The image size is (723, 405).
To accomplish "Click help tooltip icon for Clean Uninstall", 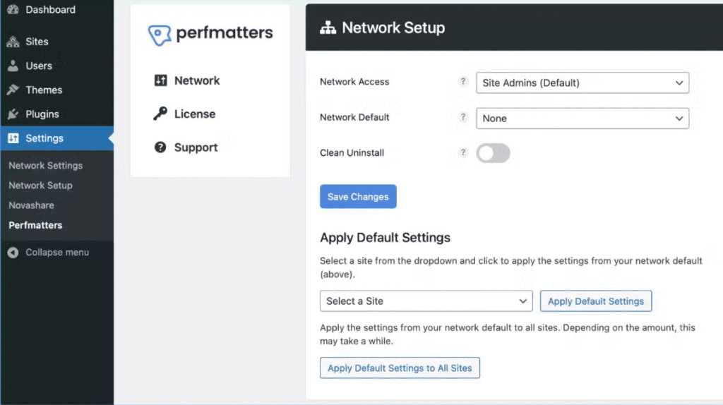I will 463,152.
